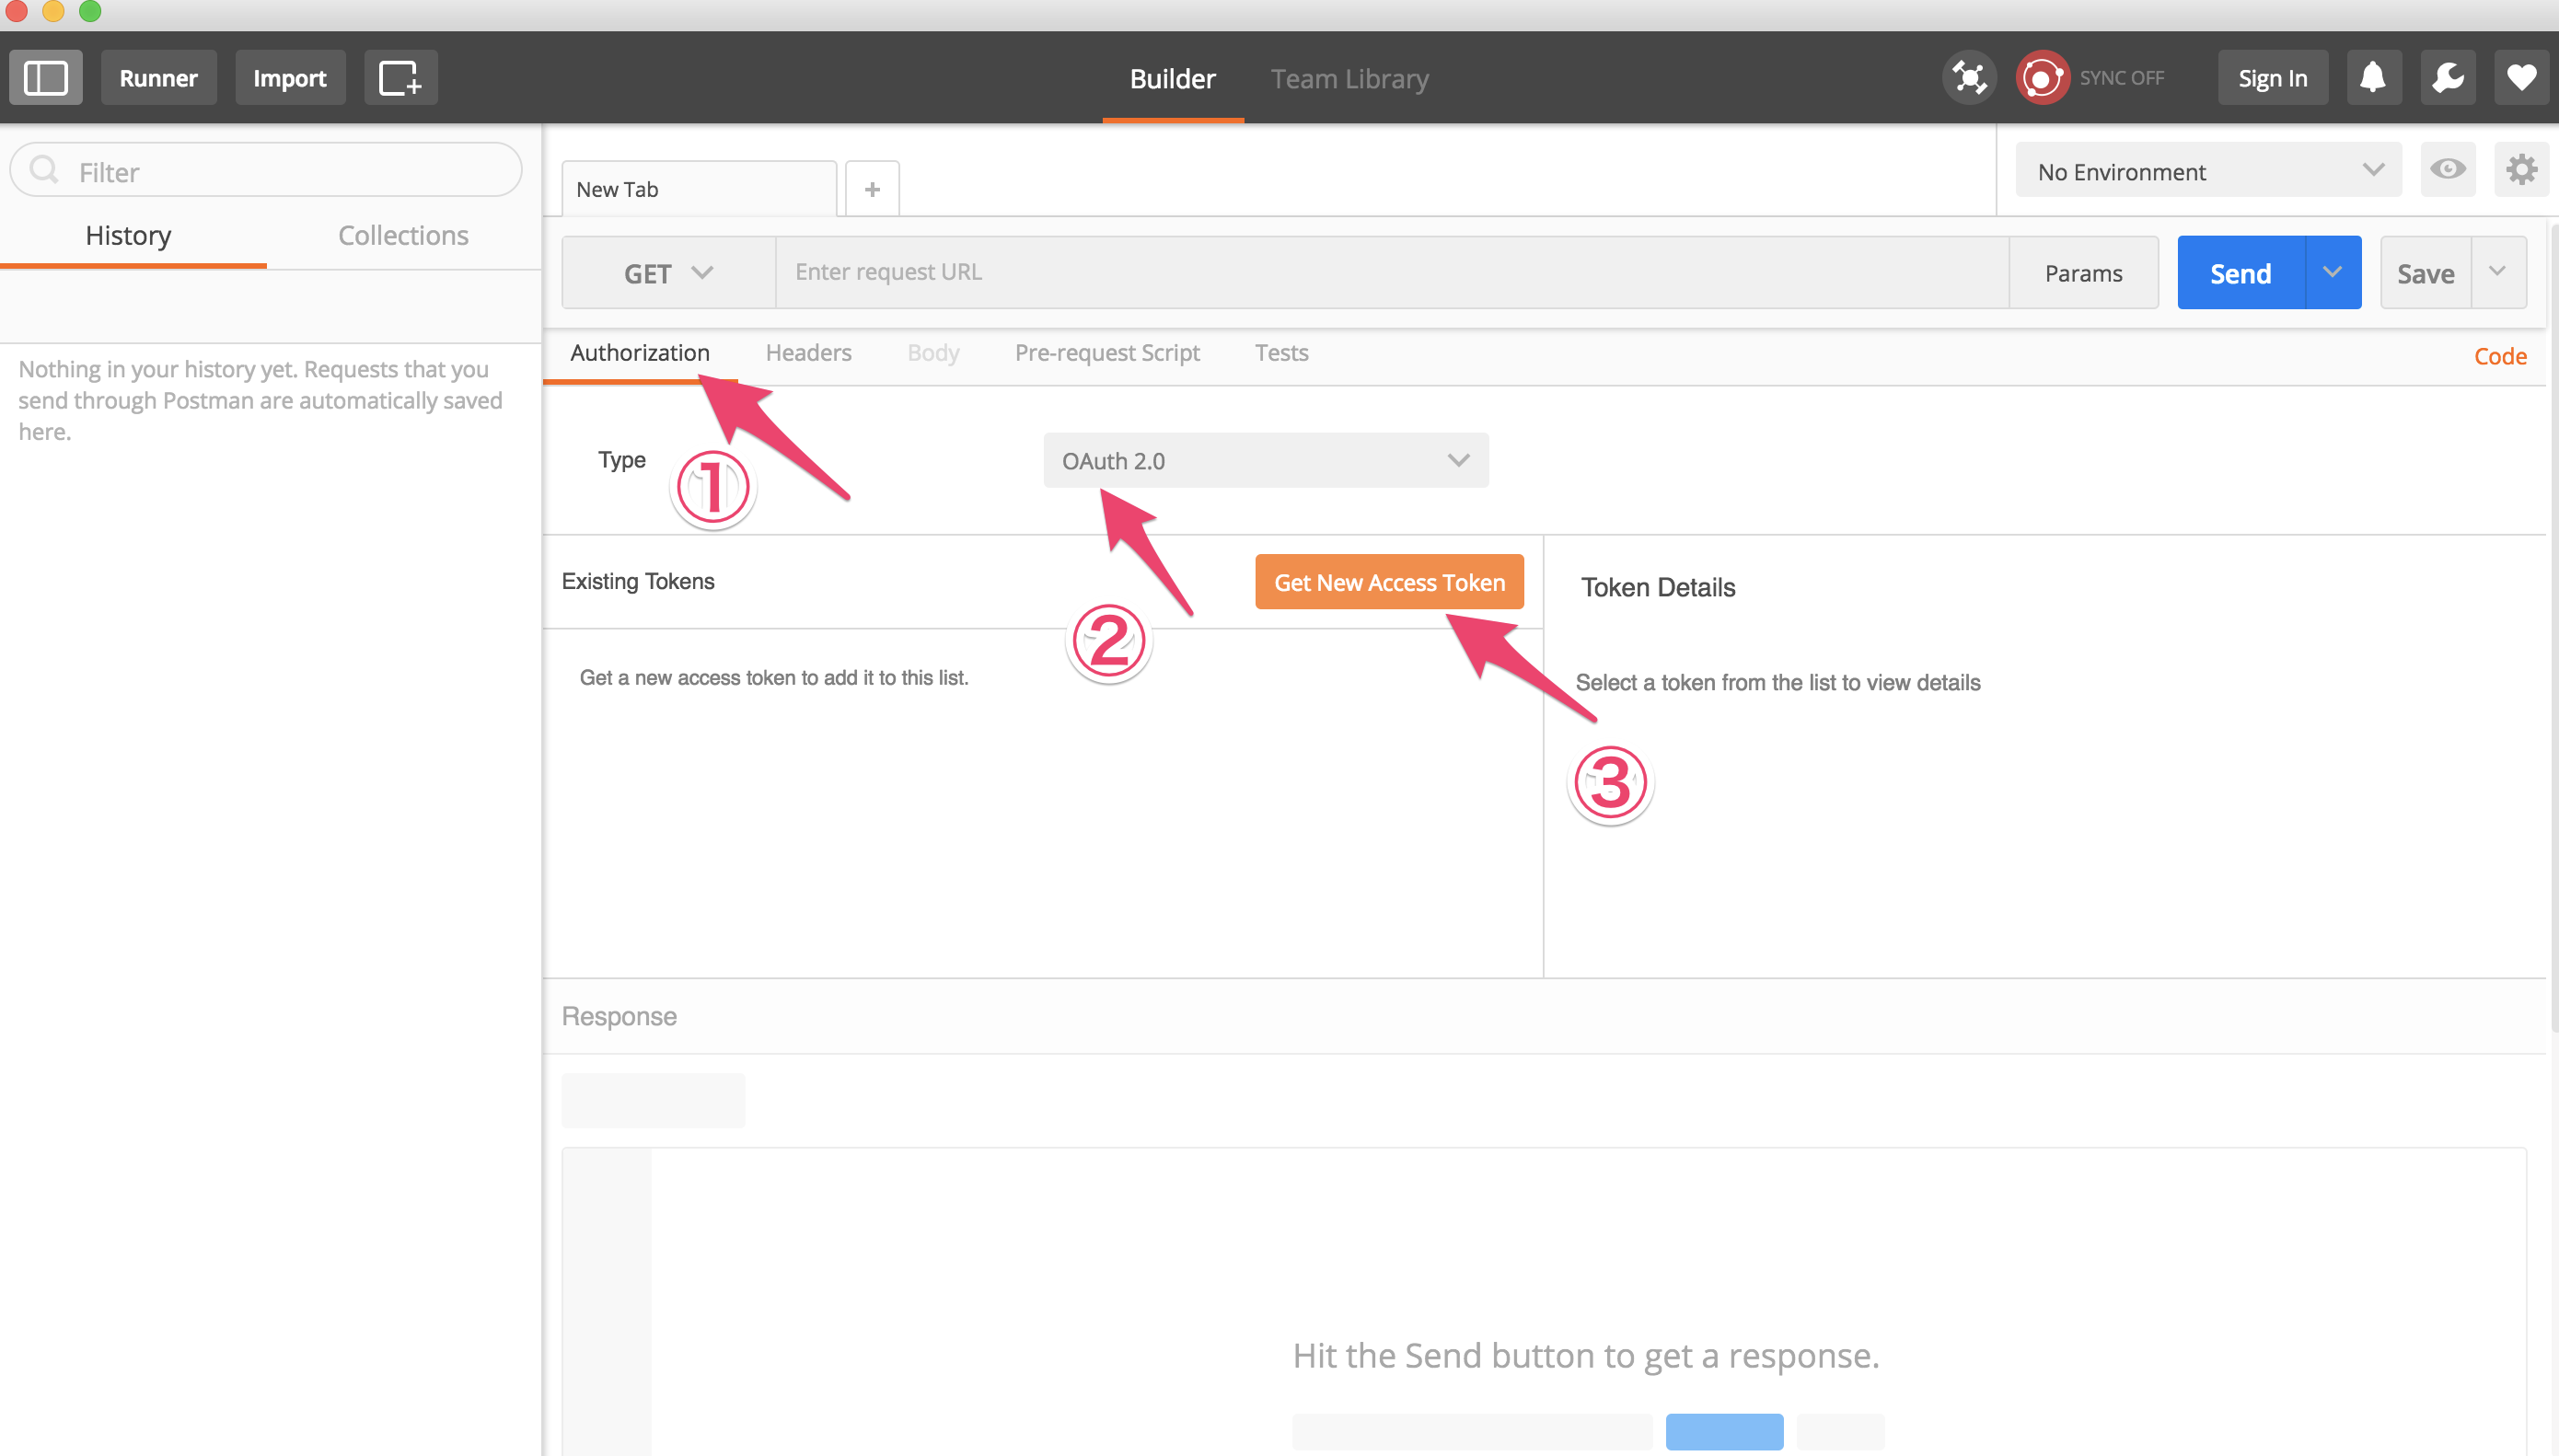Click the Interceptor icon in the header
Screen dimensions: 2559x1456
point(1968,77)
